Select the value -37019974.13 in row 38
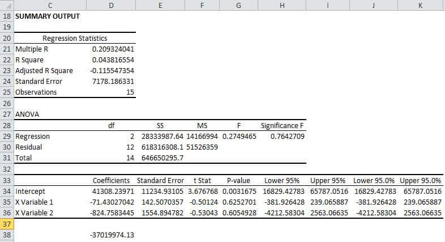Screen dimensions: 445x242 click(x=111, y=235)
